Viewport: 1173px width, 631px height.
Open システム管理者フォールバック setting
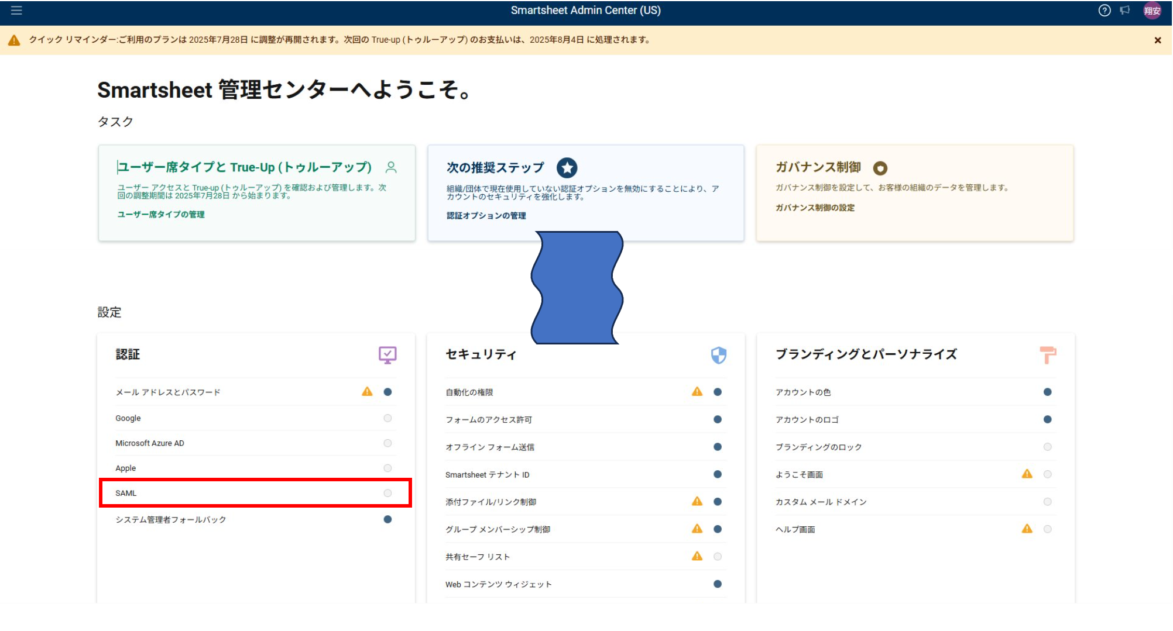(x=255, y=519)
